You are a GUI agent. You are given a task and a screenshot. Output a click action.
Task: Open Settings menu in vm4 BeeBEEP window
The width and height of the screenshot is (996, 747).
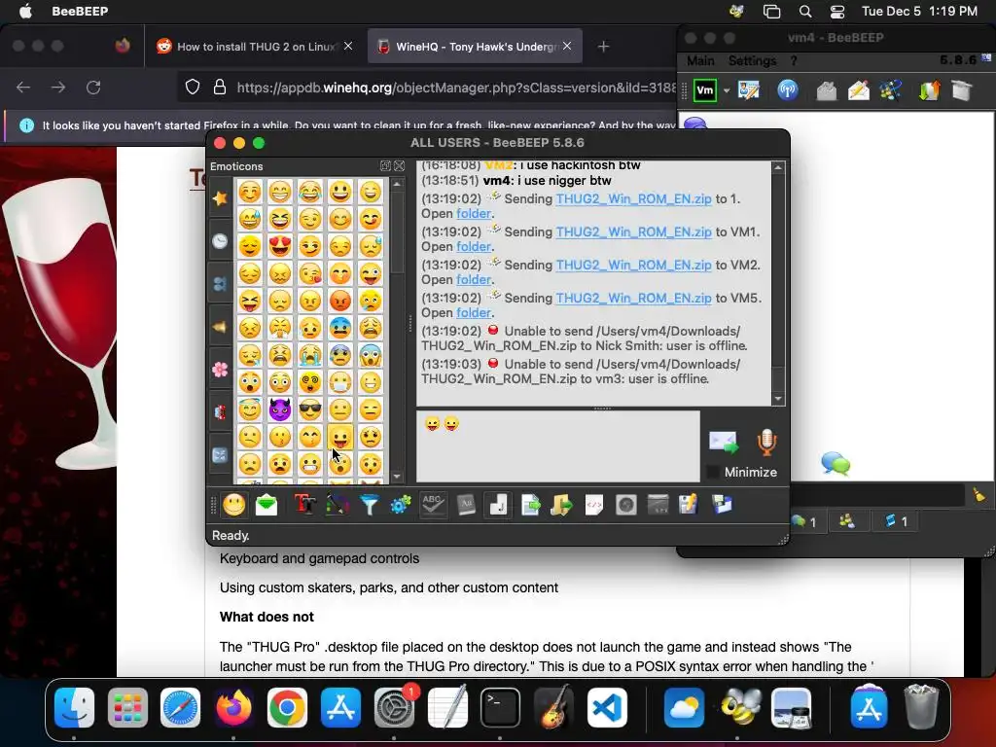click(752, 60)
